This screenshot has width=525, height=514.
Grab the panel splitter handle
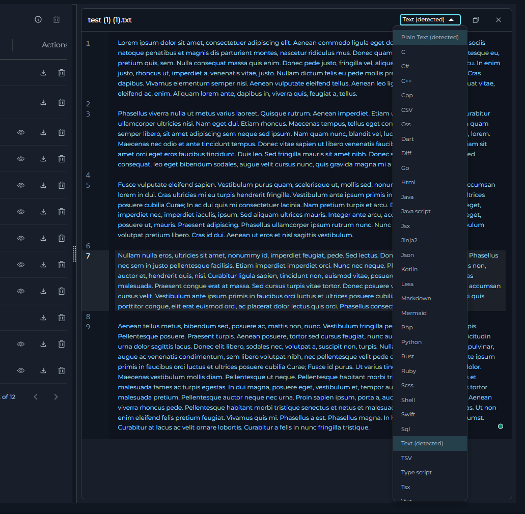pos(74,253)
